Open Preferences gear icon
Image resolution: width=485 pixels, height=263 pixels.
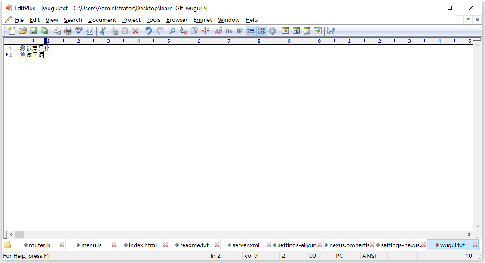coord(272,31)
